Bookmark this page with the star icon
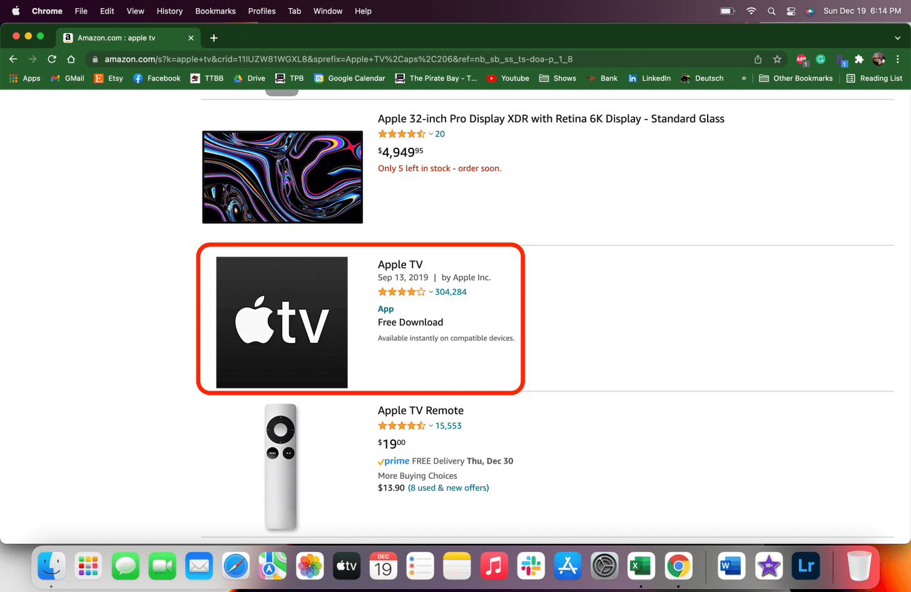 coord(777,59)
